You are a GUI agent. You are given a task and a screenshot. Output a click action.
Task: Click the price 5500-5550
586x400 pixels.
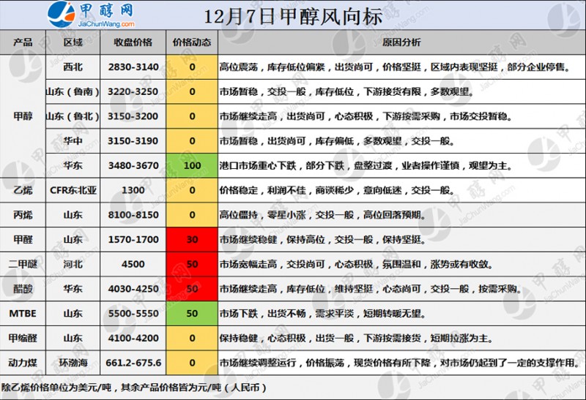tap(133, 314)
